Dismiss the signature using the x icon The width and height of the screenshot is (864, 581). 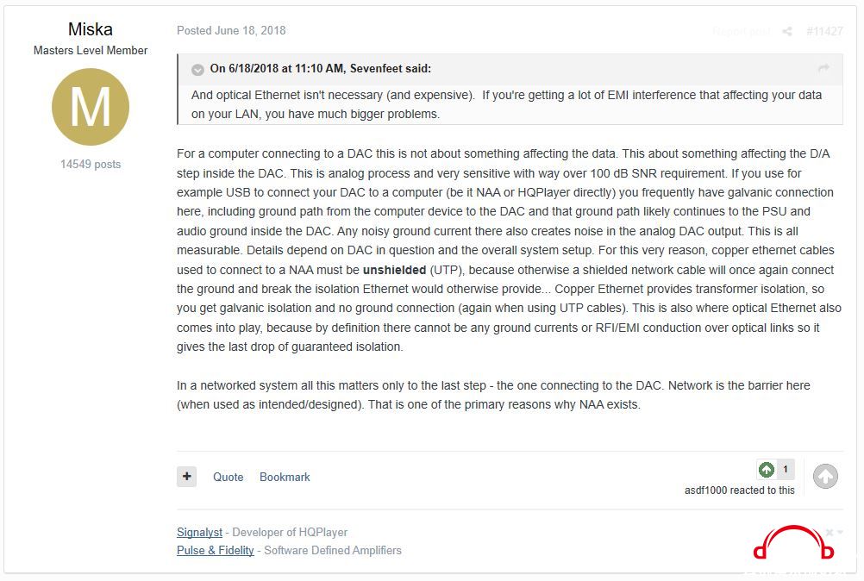(x=830, y=533)
